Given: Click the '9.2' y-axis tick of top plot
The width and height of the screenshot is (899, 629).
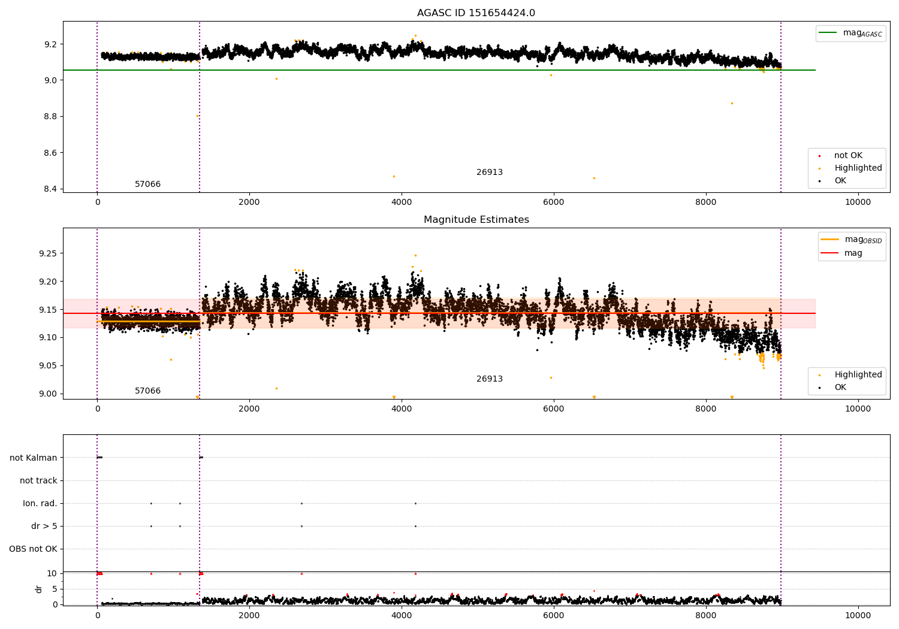Looking at the screenshot, I should point(51,44).
